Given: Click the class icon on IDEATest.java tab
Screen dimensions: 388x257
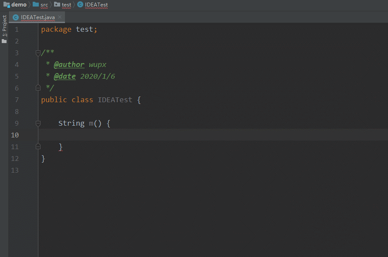Looking at the screenshot, I should point(16,17).
